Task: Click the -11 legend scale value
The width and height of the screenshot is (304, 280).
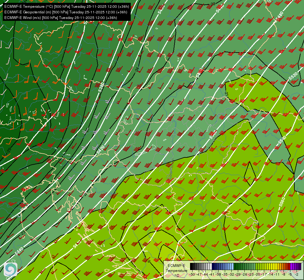Action: click(x=277, y=274)
